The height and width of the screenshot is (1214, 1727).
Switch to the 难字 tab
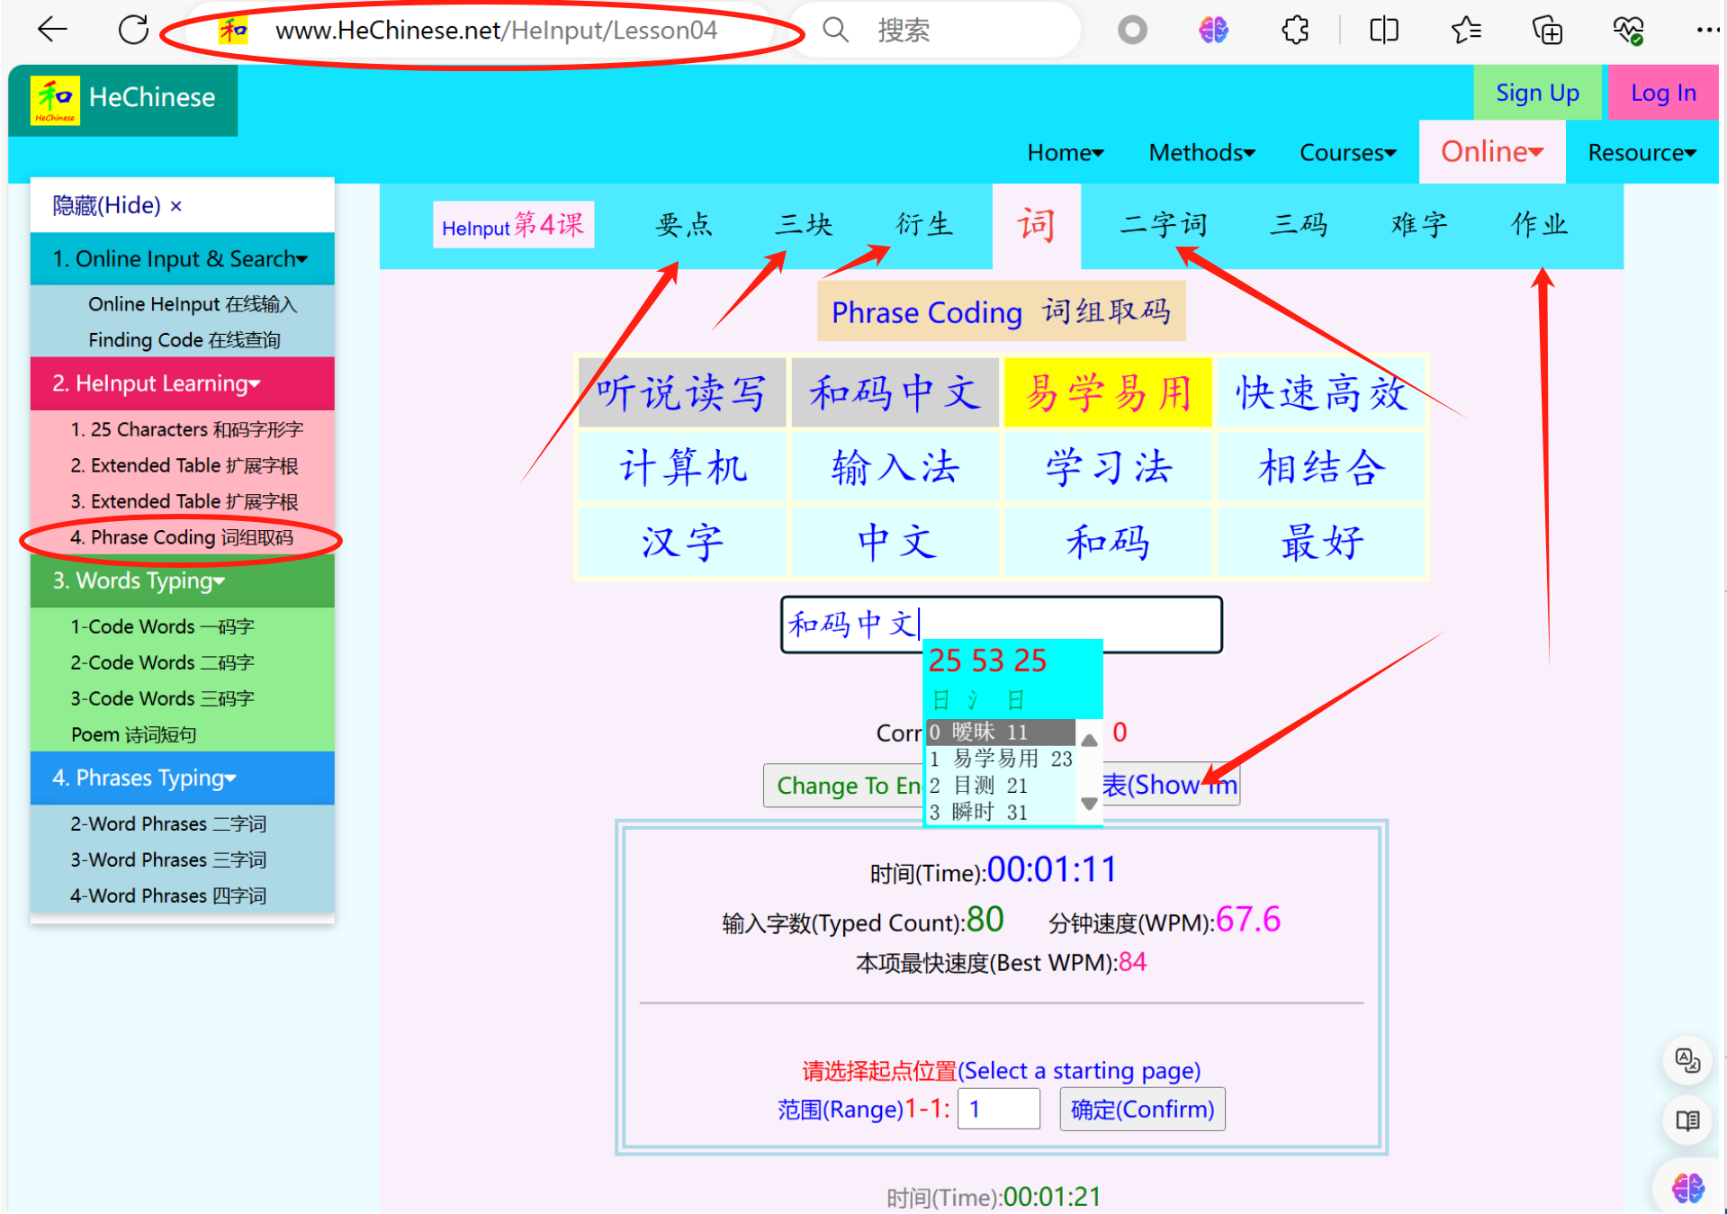[1419, 225]
